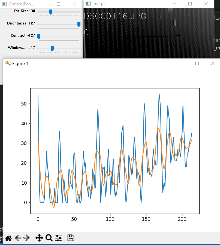The height and width of the screenshot is (245, 220).
Task: Click the Figure 1 matplotlib window icon
Action: click(x=8, y=63)
